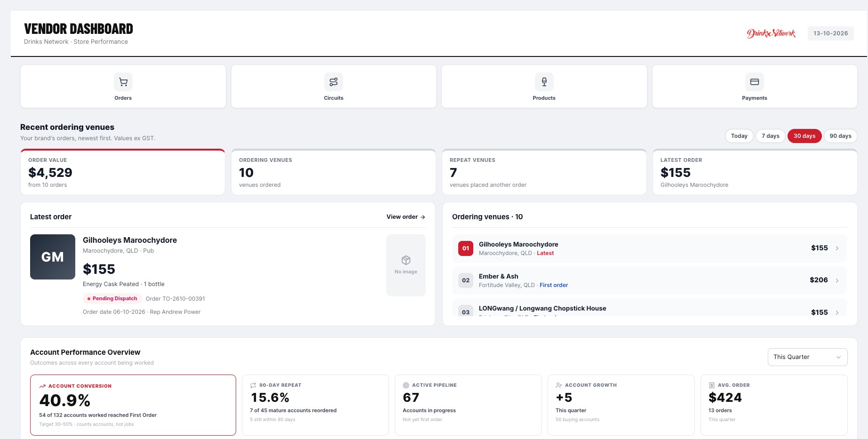868x439 pixels.
Task: Click the Account Conversion 40.9% card
Action: tap(133, 405)
